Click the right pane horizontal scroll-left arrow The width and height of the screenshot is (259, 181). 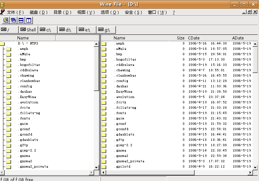(104, 172)
